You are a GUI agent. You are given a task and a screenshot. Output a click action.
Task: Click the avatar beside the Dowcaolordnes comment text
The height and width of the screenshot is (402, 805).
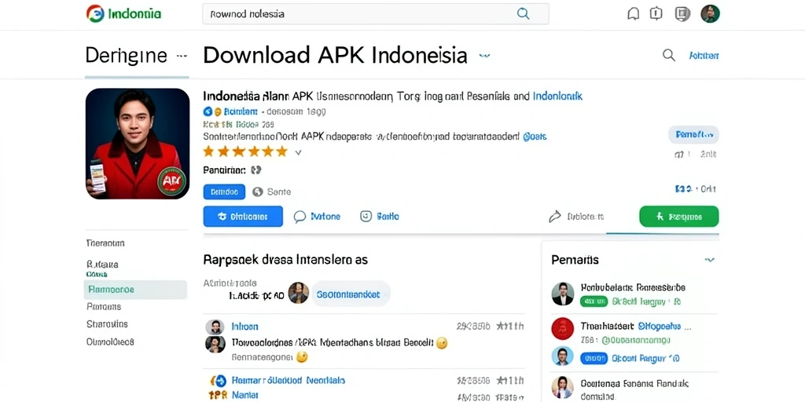[x=215, y=344]
